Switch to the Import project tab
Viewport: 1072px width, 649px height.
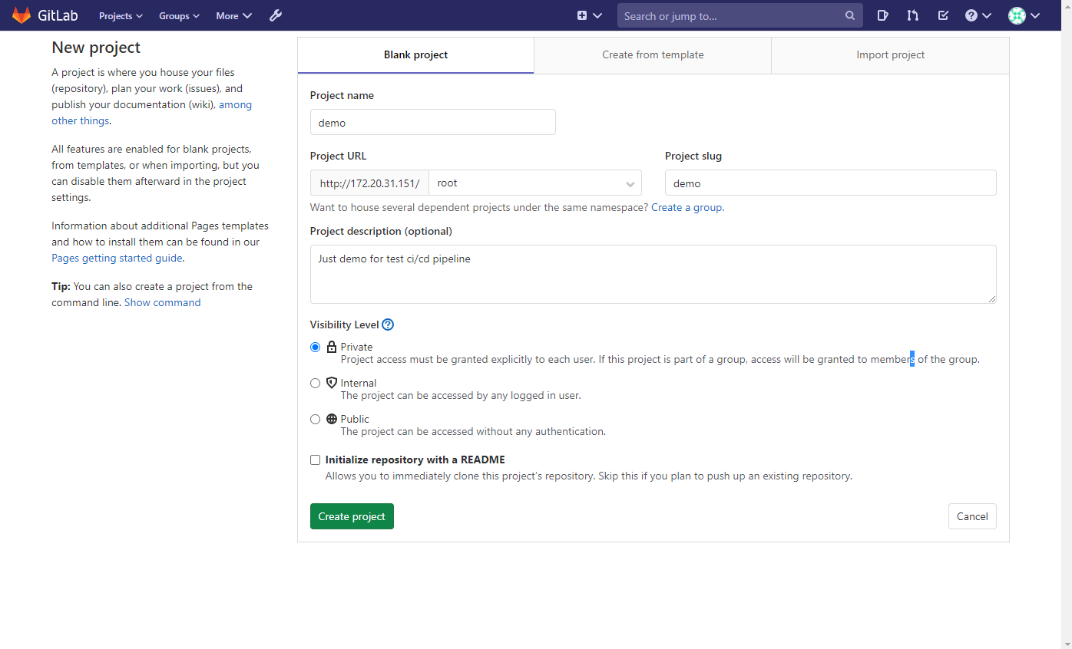pyautogui.click(x=890, y=54)
